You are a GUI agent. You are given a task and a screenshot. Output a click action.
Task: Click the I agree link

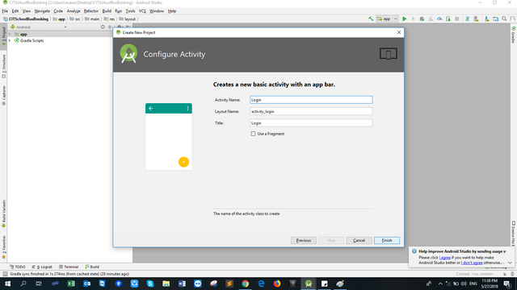(x=445, y=258)
